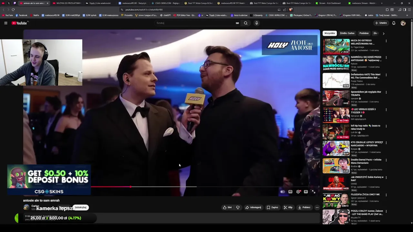Open more actions three-dot button under video
The width and height of the screenshot is (413, 232).
pyautogui.click(x=317, y=208)
